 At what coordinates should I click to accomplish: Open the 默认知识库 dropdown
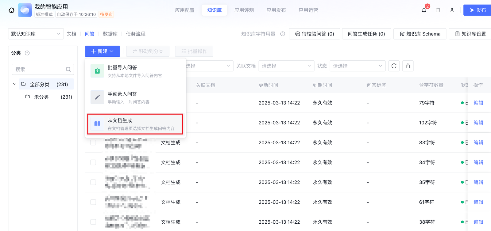[36, 34]
